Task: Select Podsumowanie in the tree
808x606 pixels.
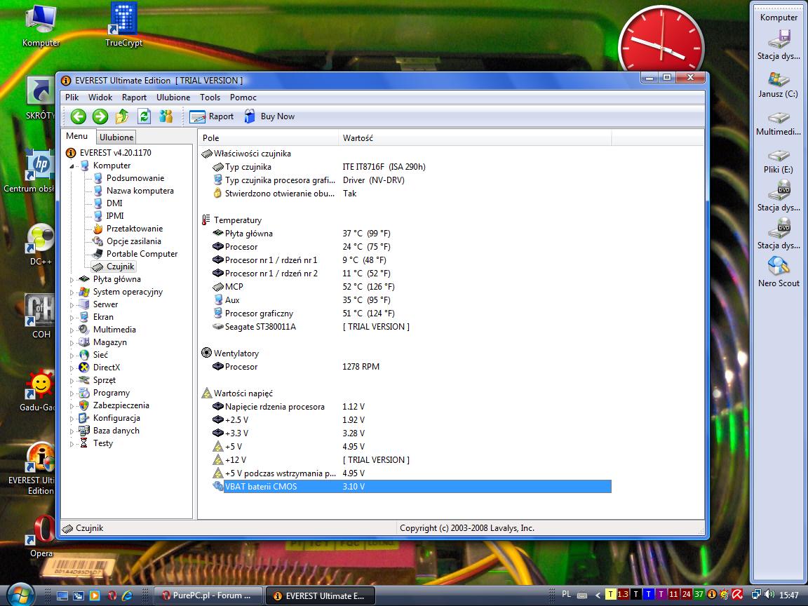Action: [x=135, y=178]
